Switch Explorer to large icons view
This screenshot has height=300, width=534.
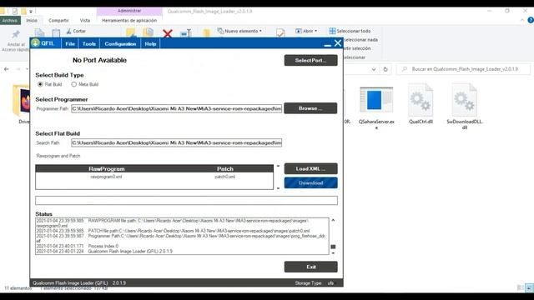pyautogui.click(x=529, y=287)
